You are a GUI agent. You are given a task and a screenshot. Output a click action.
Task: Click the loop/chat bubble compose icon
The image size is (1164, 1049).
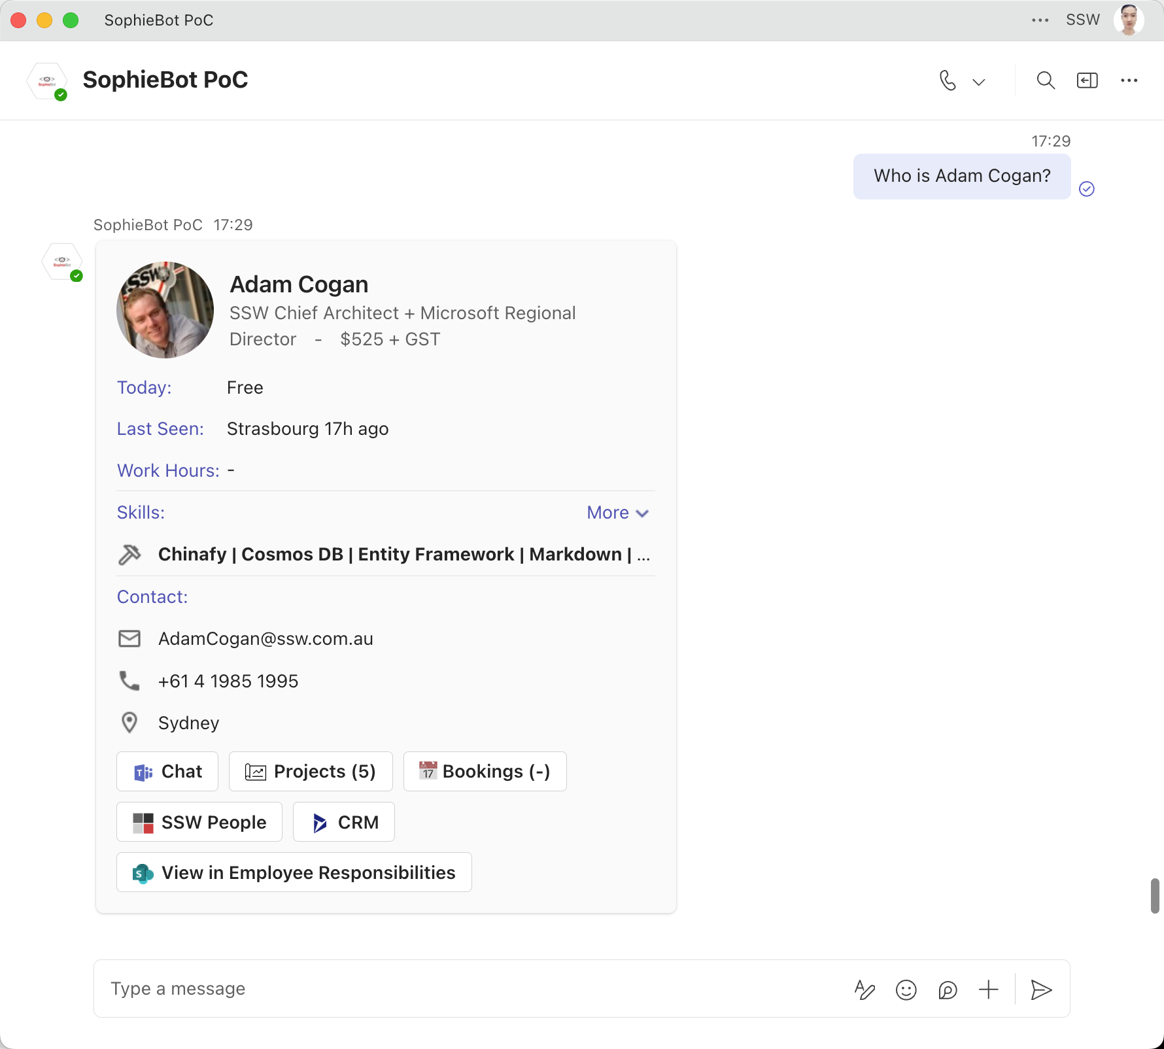[x=948, y=990]
